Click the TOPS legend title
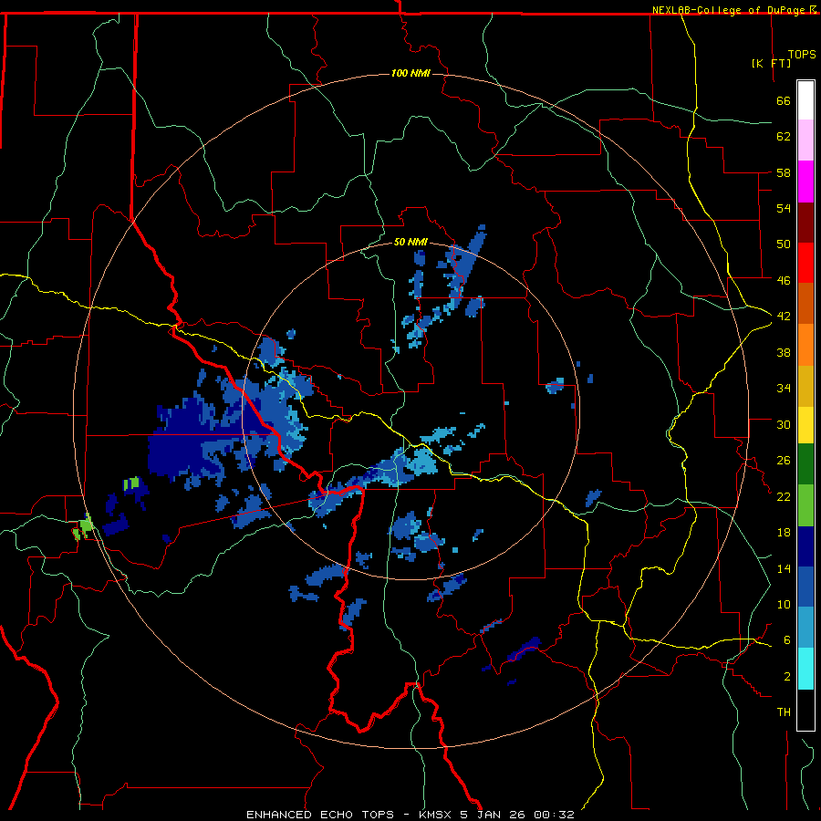This screenshot has width=821, height=821. [802, 54]
